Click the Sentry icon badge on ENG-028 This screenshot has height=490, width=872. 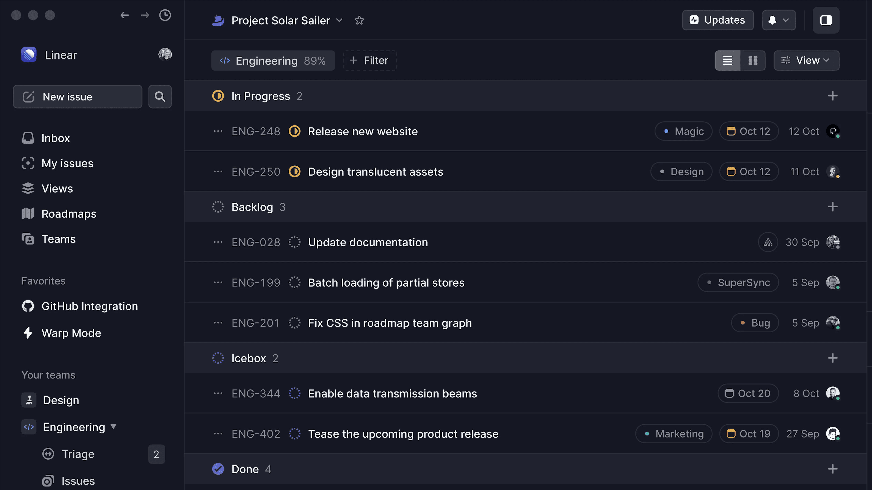coord(768,242)
